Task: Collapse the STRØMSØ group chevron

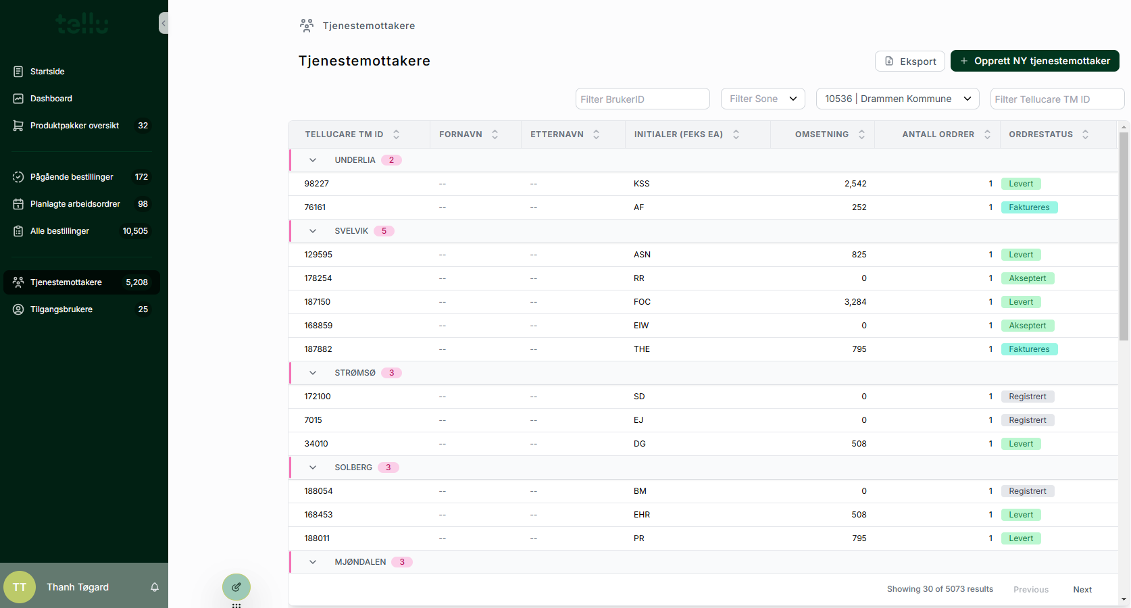Action: click(x=313, y=373)
